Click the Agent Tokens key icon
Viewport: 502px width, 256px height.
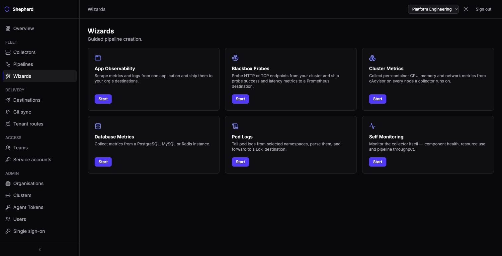[x=8, y=207]
